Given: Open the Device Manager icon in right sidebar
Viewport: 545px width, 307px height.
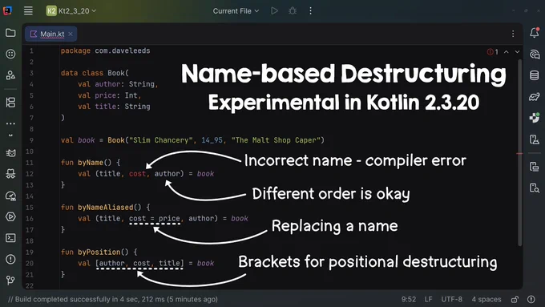Looking at the screenshot, I should click(x=535, y=167).
